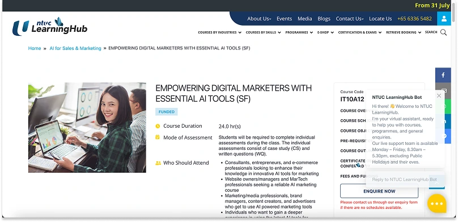Open the Blogs page
The height and width of the screenshot is (222, 458).
click(324, 19)
